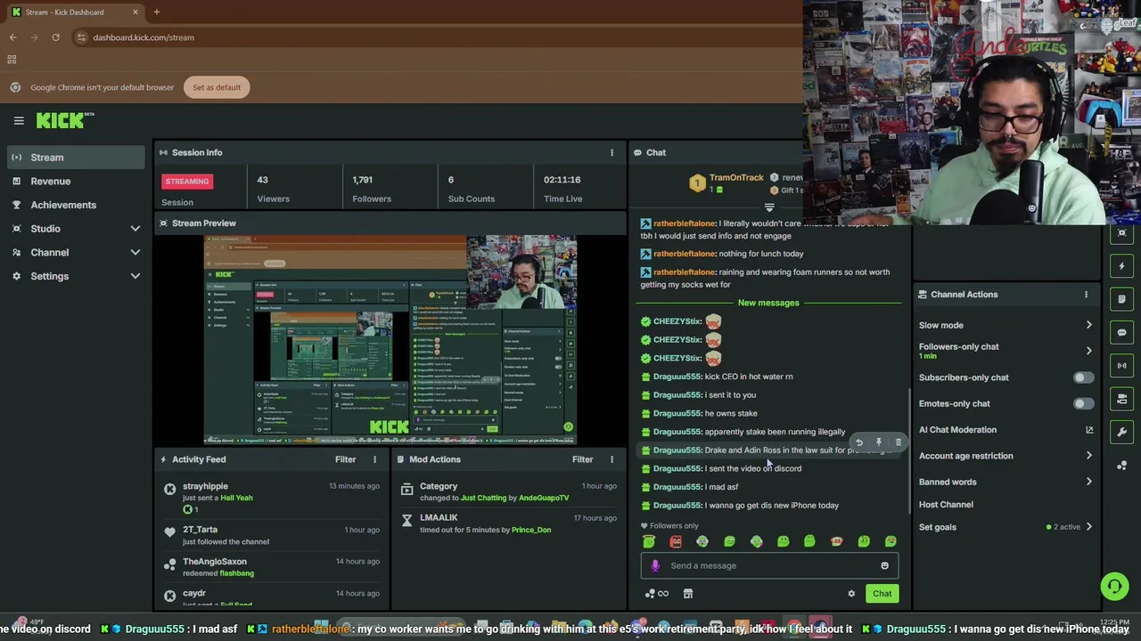Click TramOnTrack in the chat leaderboard
The width and height of the screenshot is (1141, 641).
(x=736, y=178)
